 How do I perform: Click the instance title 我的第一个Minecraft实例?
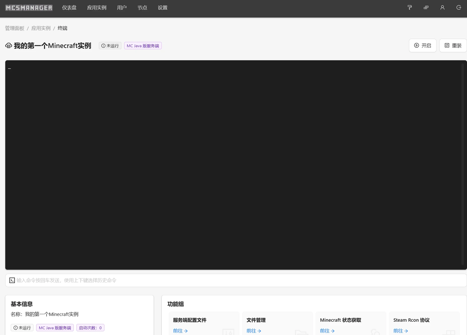coord(52,45)
